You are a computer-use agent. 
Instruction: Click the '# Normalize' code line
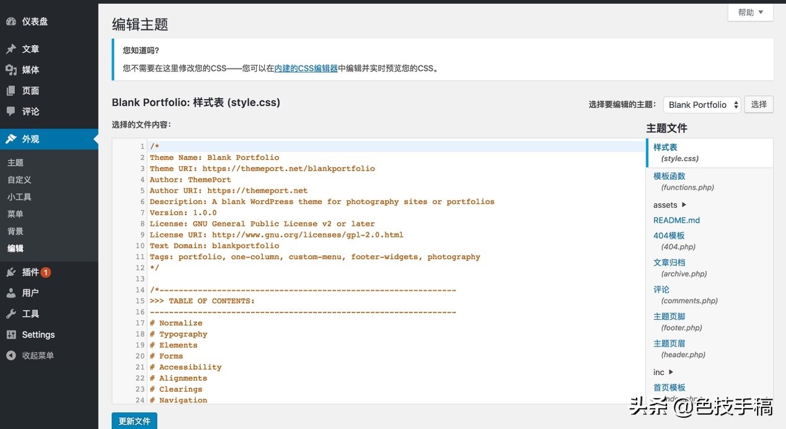pos(176,323)
